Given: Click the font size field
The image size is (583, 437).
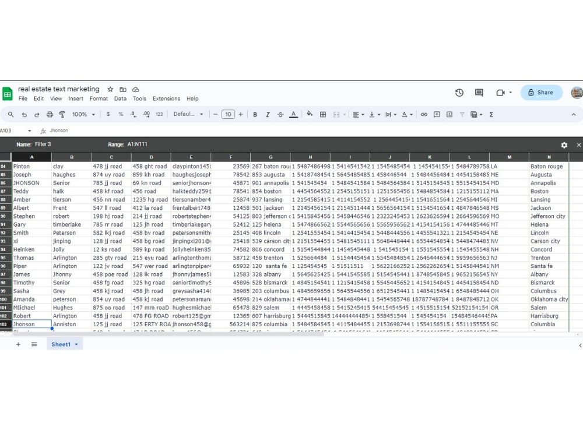Looking at the screenshot, I should pos(228,114).
